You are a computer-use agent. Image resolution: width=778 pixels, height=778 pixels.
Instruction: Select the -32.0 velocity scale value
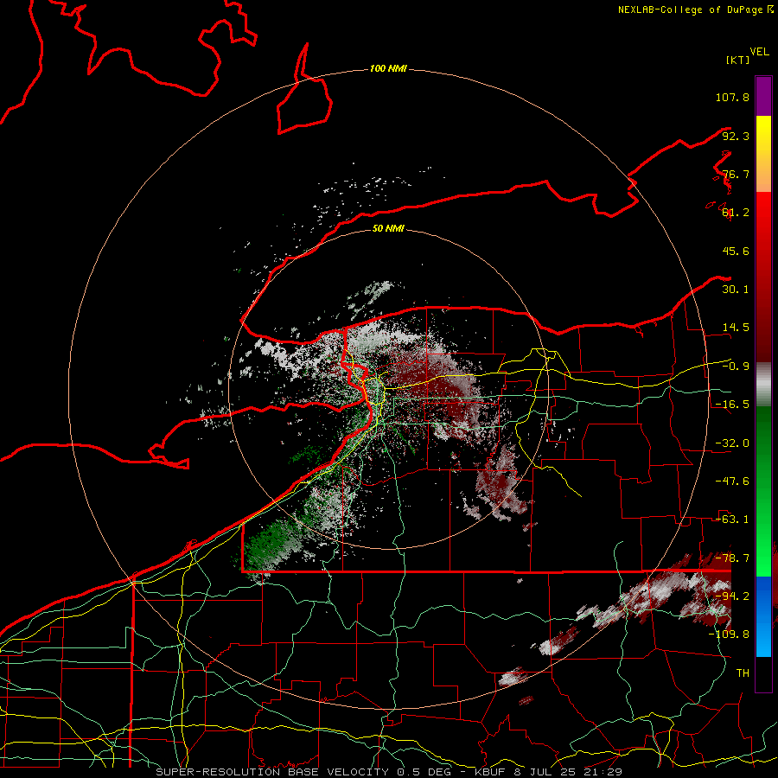pos(732,443)
